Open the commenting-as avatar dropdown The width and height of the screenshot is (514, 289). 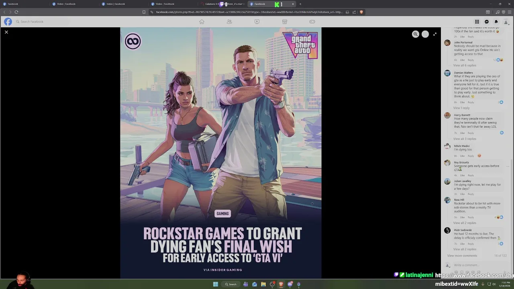pyautogui.click(x=447, y=265)
